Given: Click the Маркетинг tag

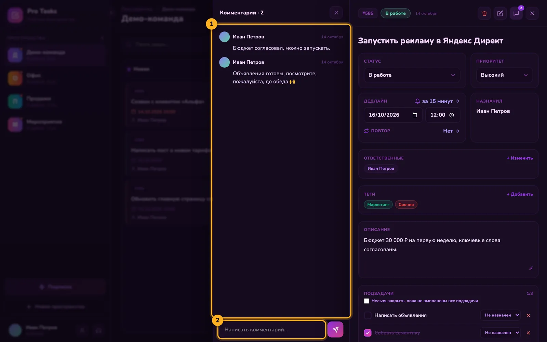Looking at the screenshot, I should click(378, 205).
